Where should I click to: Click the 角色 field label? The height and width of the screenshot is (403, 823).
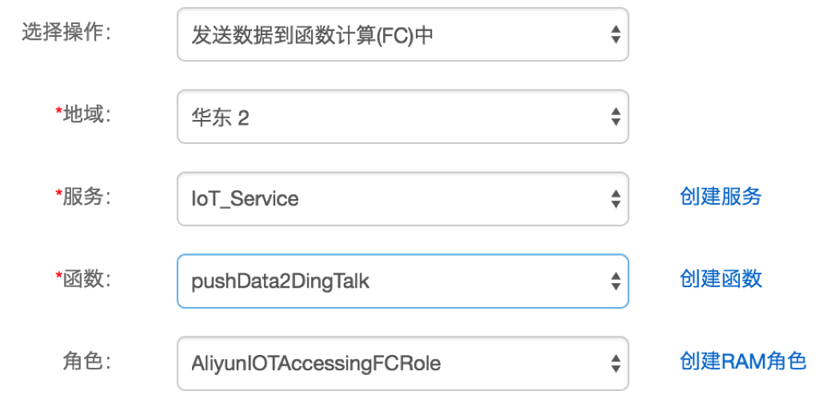click(86, 361)
